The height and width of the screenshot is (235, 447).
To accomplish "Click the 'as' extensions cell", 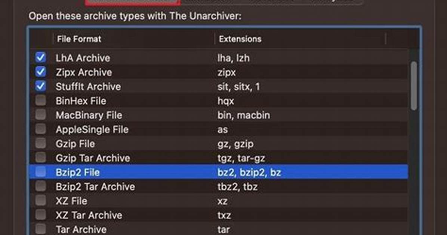I will [223, 129].
